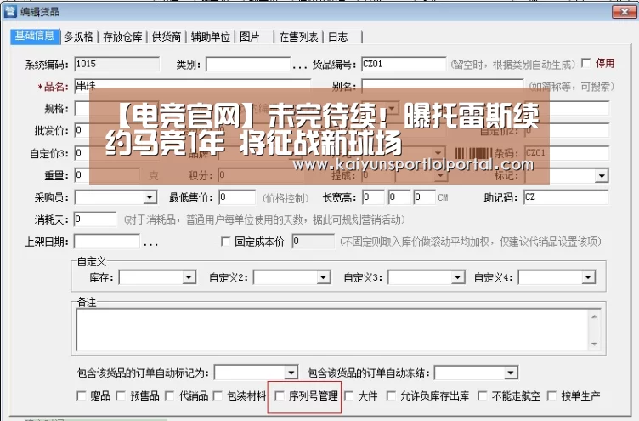639x421 pixels.
Task: Click the barcode icon beside 条码
Action: (473, 153)
